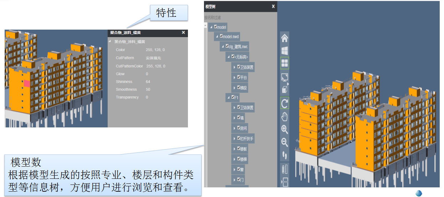Close the 聚合物_涂料_橘黄 properties panel

point(183,32)
